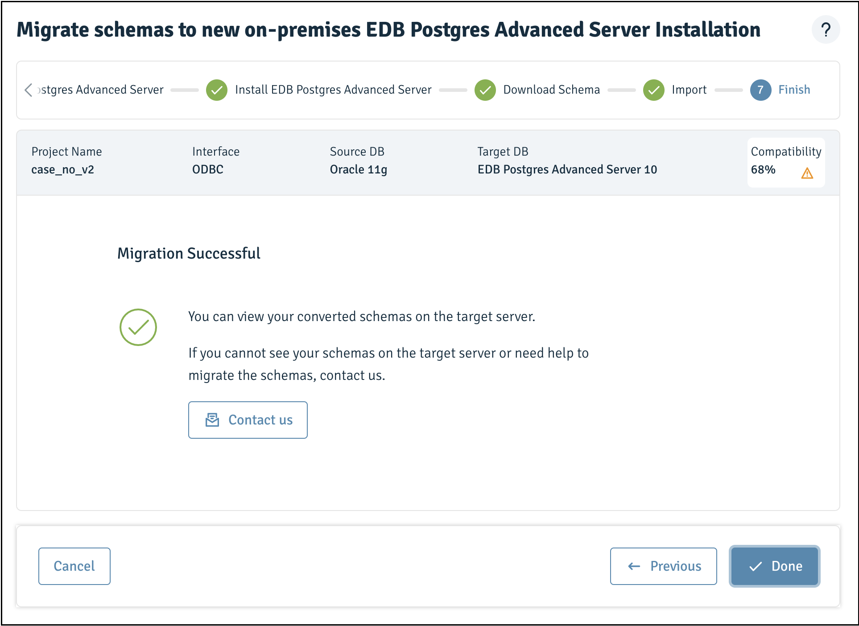This screenshot has width=859, height=626.
Task: Click the page title heading
Action: point(388,30)
